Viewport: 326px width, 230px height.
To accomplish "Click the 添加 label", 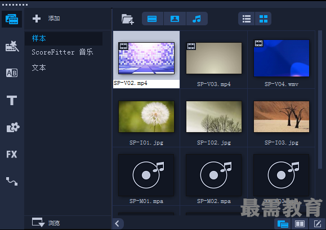I will 54,19.
